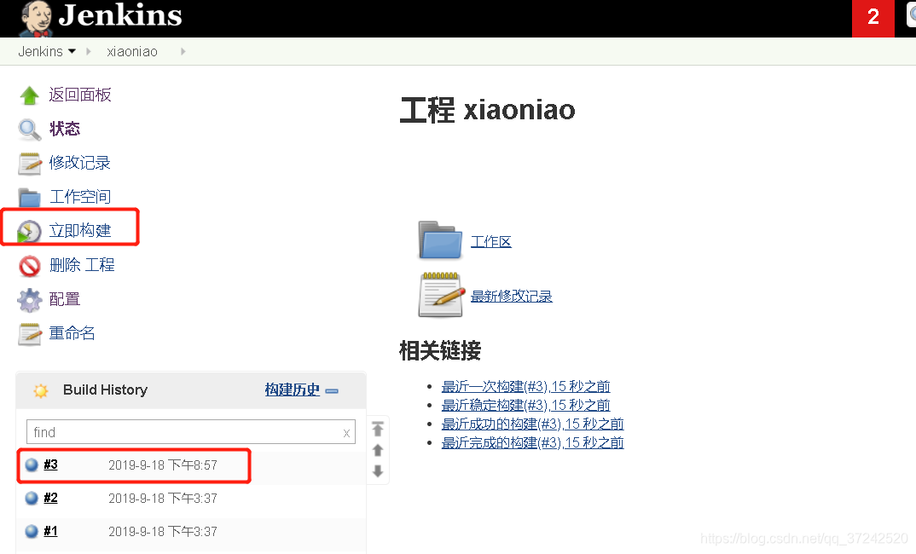The height and width of the screenshot is (554, 916).
Task: Go back via 返回面板 link
Action: pos(80,95)
